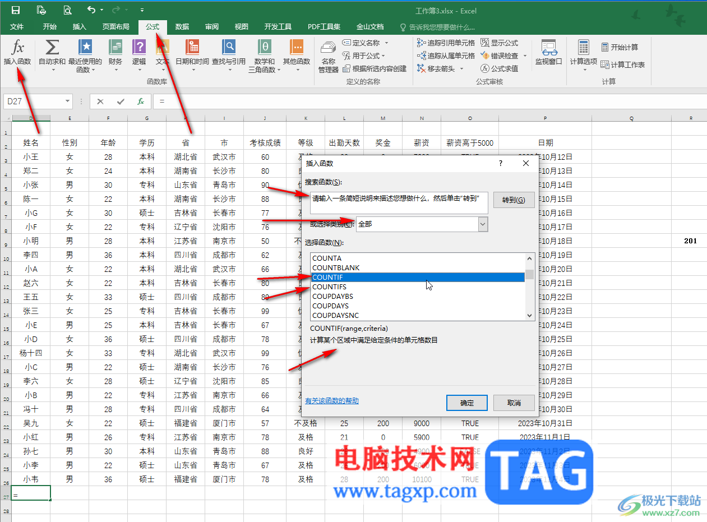The image size is (707, 522).
Task: Expand the category dropdown showing 全部
Action: pos(483,224)
